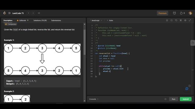The image size is (195, 109).
Task: Place cursor on 'let novo = null' line
Action: 107,58
